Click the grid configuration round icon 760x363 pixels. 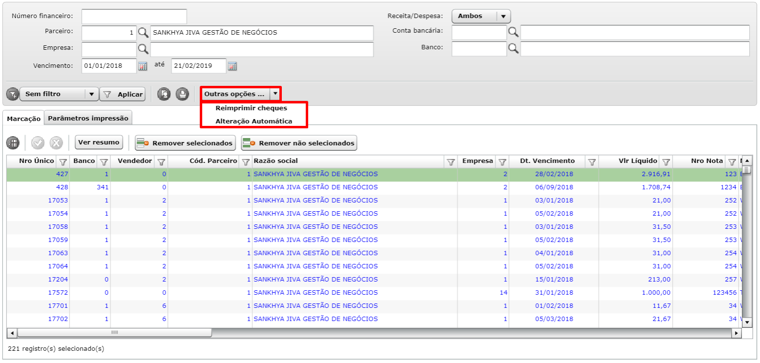(13, 143)
